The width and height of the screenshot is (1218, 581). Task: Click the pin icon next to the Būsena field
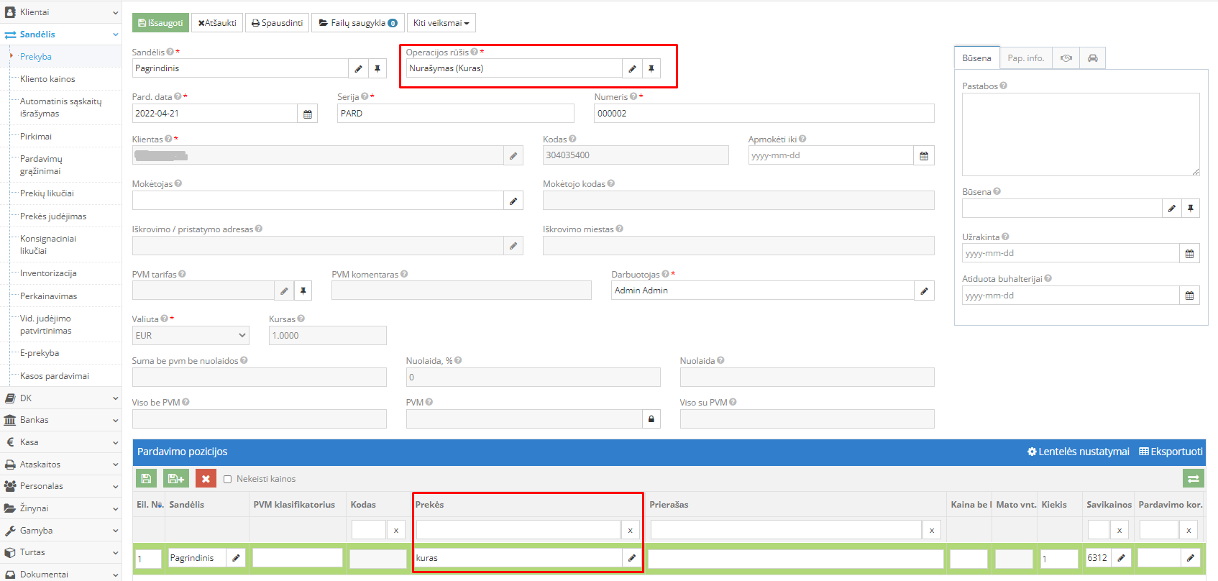point(1191,209)
